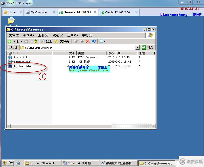Open the Back history dropdown arrow
This screenshot has width=204, height=167.
coord(21,42)
